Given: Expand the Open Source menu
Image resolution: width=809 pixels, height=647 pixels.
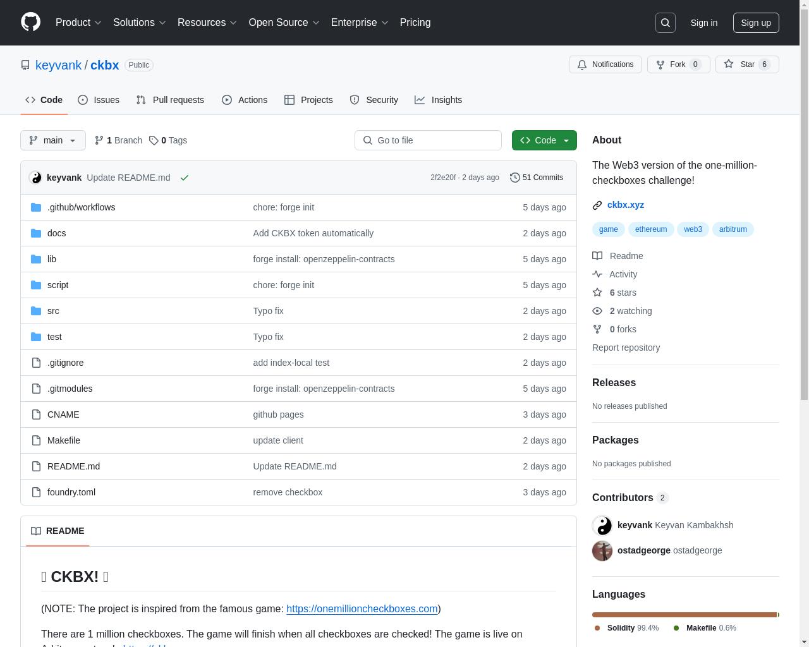Looking at the screenshot, I should (x=284, y=23).
